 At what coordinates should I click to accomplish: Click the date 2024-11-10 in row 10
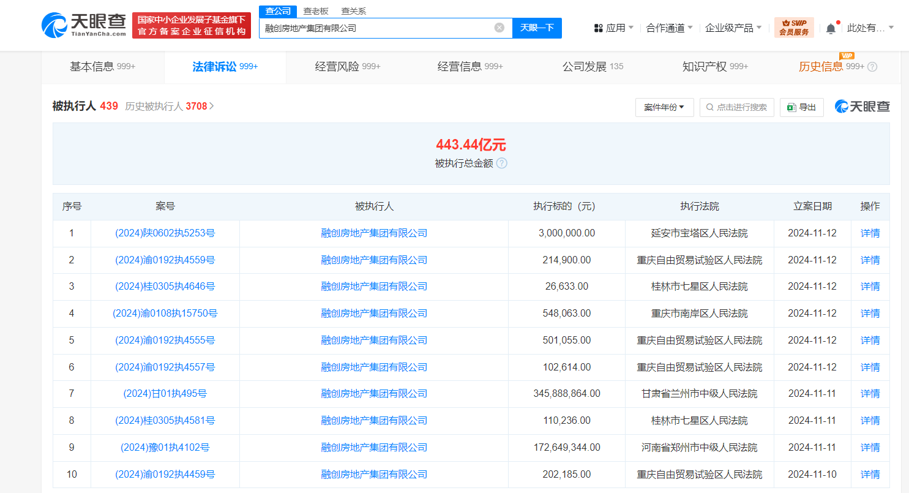pos(812,475)
